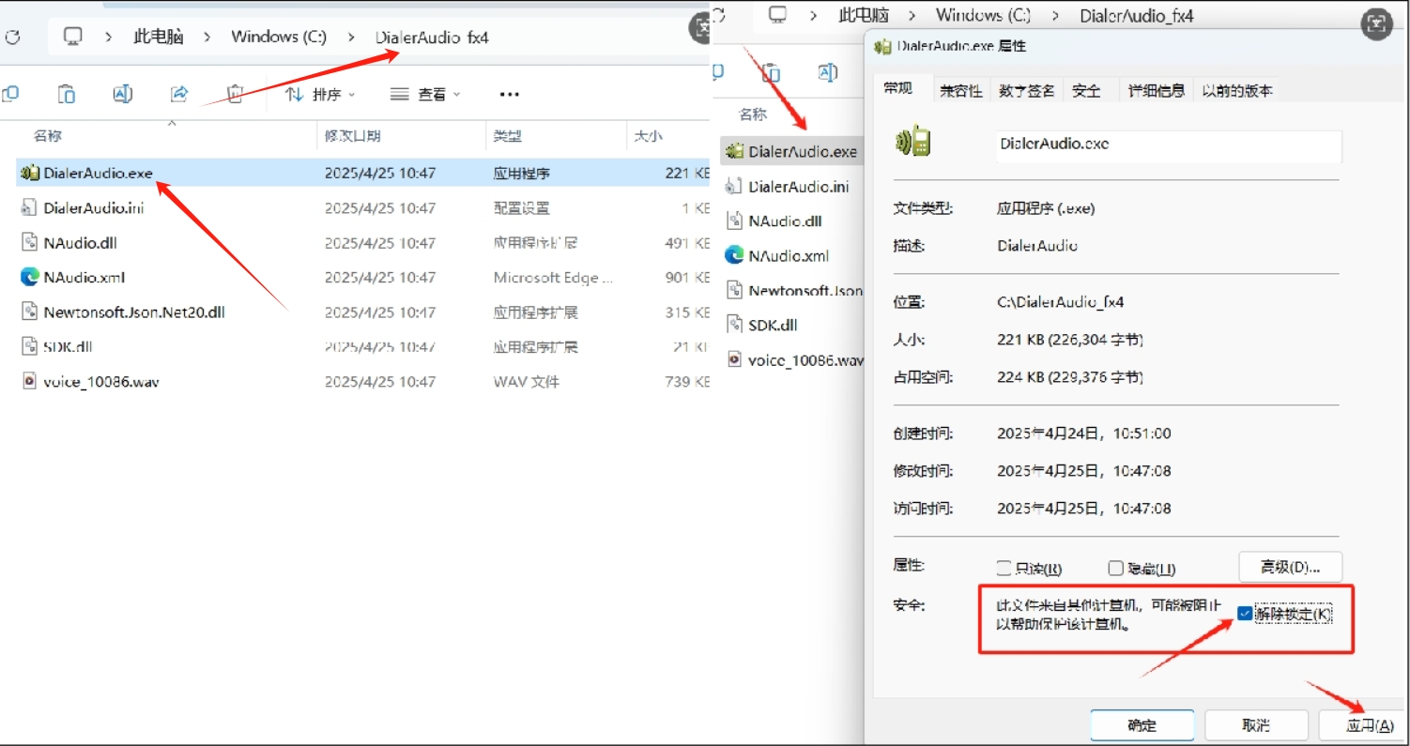Click Rename icon in left window toolbar
The height and width of the screenshot is (746, 1410).
click(x=123, y=94)
